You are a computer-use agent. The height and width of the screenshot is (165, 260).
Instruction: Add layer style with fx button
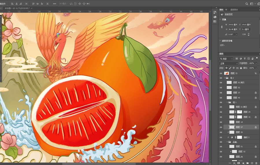234,163
